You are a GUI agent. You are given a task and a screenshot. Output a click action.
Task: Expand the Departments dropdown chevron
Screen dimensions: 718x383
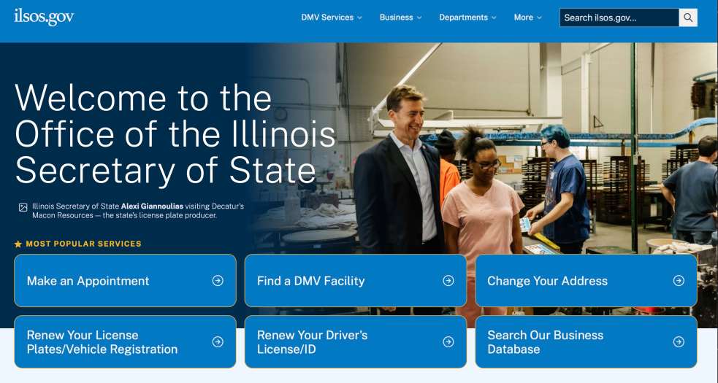(x=494, y=18)
